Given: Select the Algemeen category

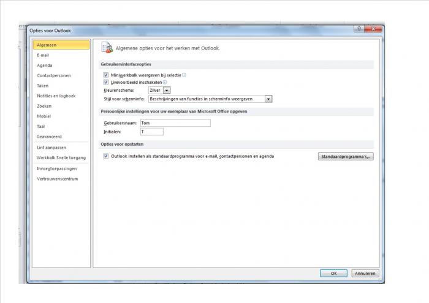Looking at the screenshot, I should click(x=61, y=45).
